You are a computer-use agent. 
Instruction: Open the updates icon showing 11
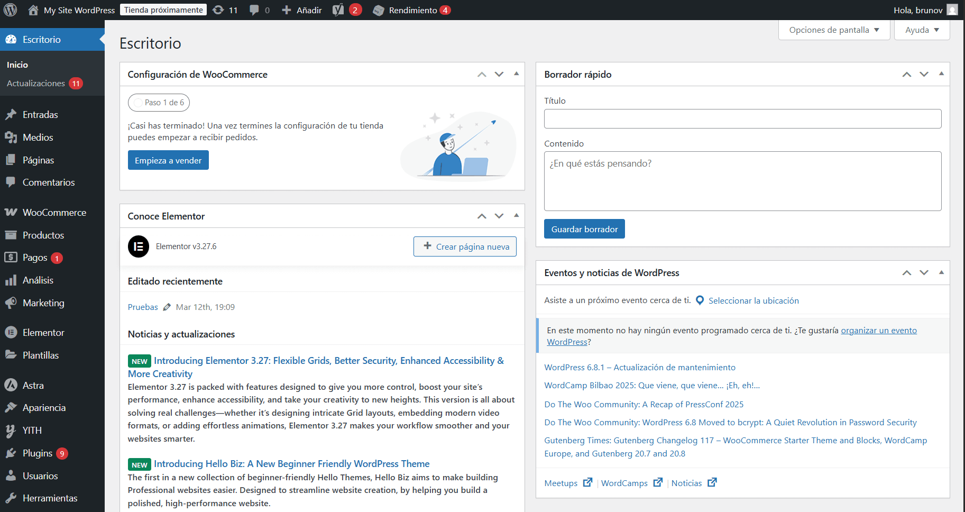pyautogui.click(x=218, y=10)
